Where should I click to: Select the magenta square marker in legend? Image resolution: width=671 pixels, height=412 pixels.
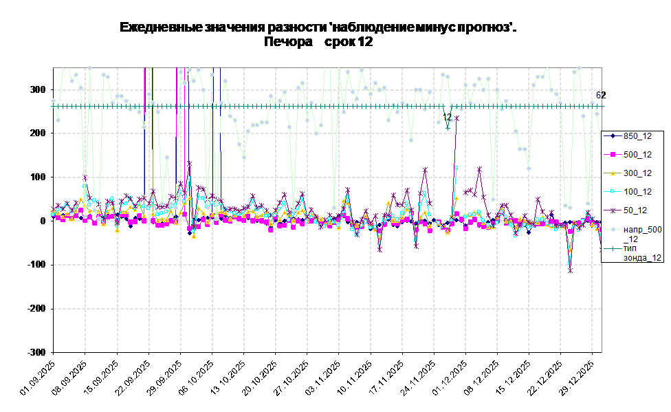pyautogui.click(x=612, y=155)
